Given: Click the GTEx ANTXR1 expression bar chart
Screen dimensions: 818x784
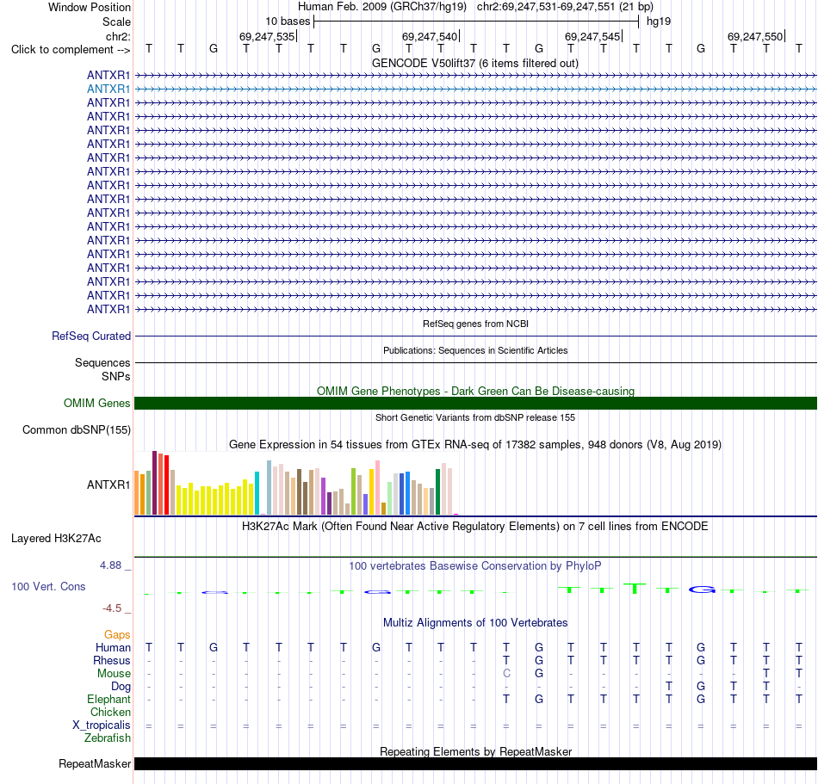Looking at the screenshot, I should [296, 484].
